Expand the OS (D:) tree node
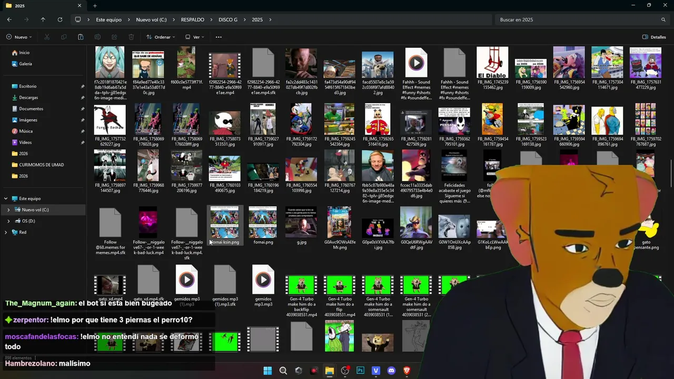Screen dimensions: 674x379 (8, 221)
